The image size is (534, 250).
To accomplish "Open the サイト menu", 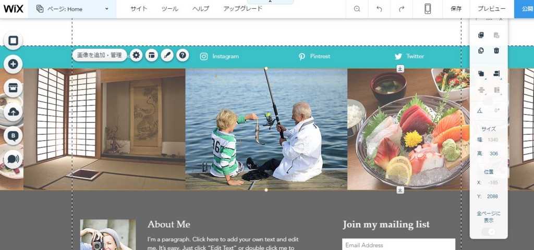I will click(139, 9).
